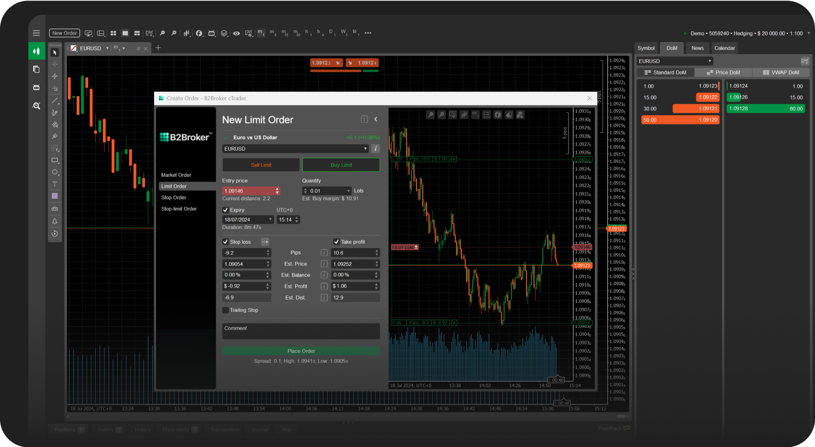The height and width of the screenshot is (447, 815).
Task: Click the New Order button
Action: click(x=65, y=33)
